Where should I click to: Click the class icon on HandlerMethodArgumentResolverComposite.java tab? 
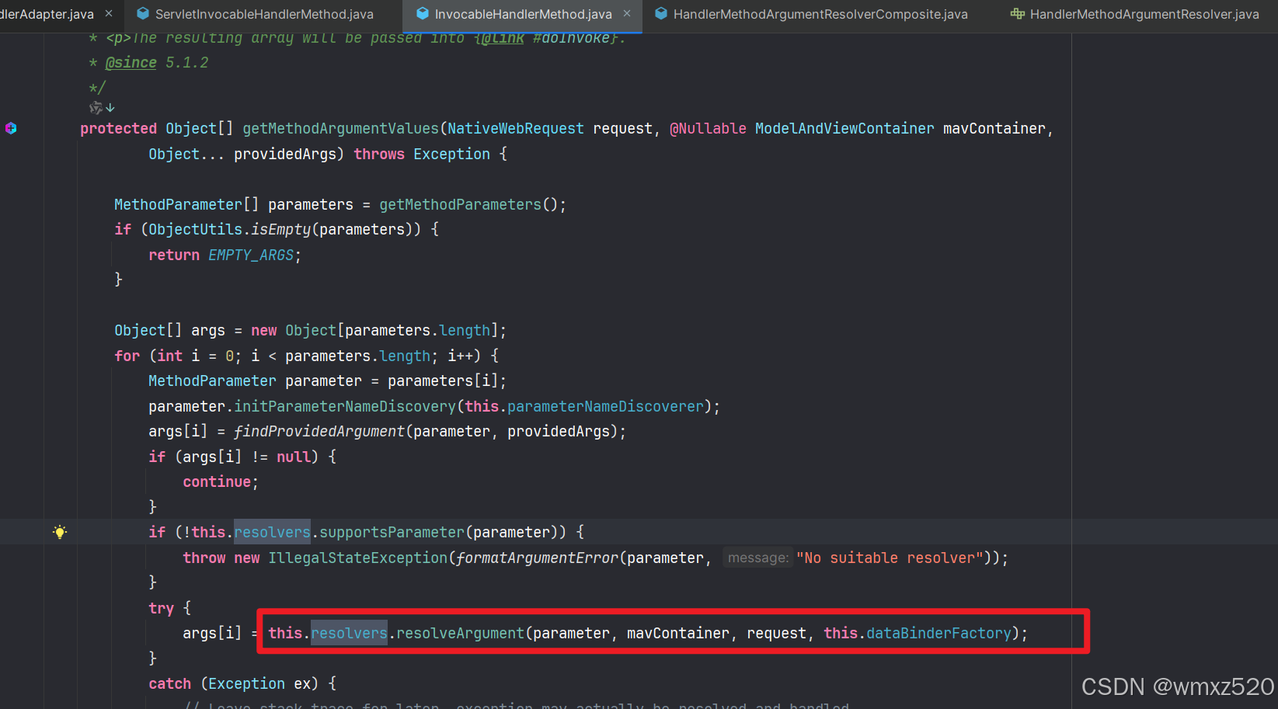coord(661,13)
